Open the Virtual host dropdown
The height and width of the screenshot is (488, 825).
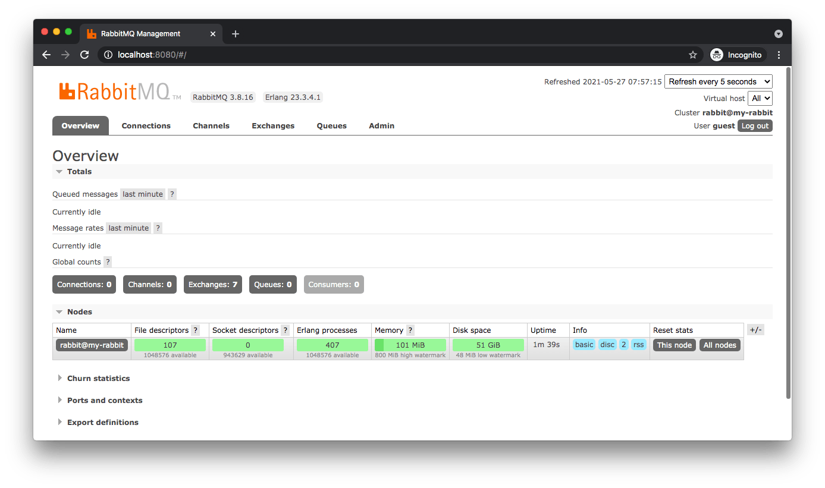coord(760,98)
